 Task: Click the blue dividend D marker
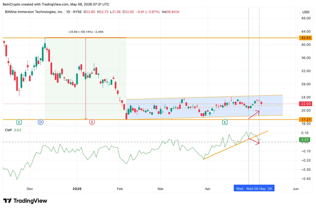pyautogui.click(x=41, y=122)
